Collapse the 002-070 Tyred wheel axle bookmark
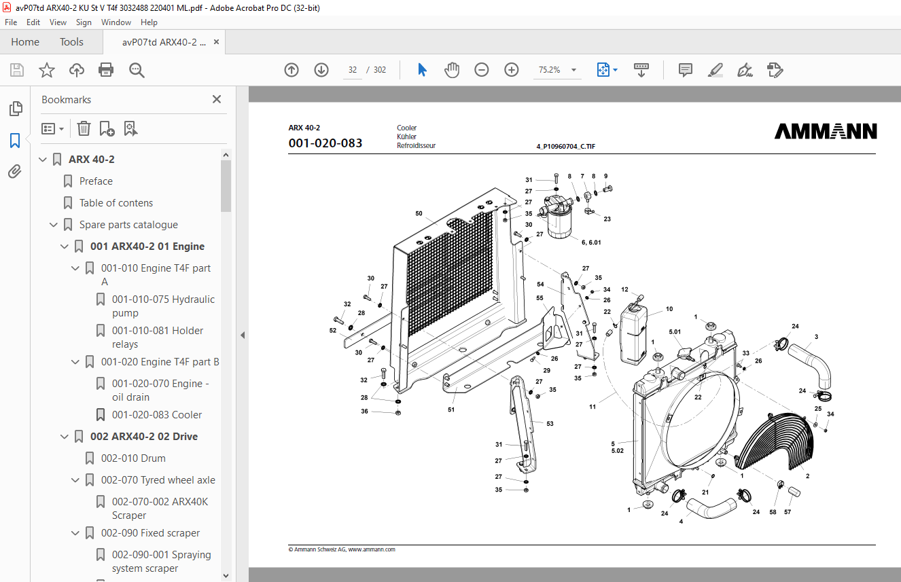The height and width of the screenshot is (582, 901). point(76,480)
